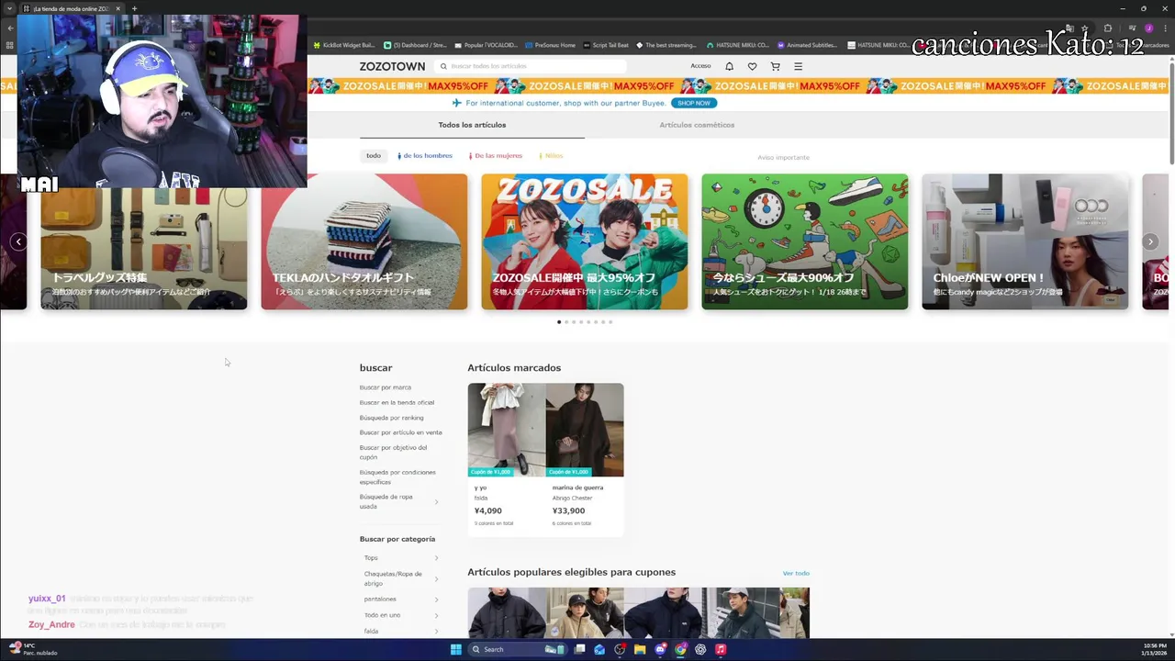The height and width of the screenshot is (661, 1175).
Task: Click 'Búsqueda por ranking' link
Action: 391,418
